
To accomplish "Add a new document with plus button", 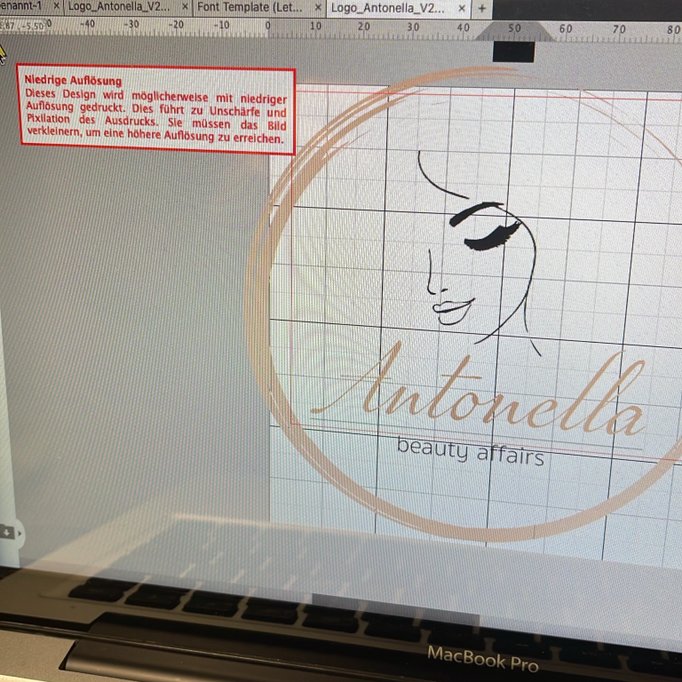I will coord(482,7).
